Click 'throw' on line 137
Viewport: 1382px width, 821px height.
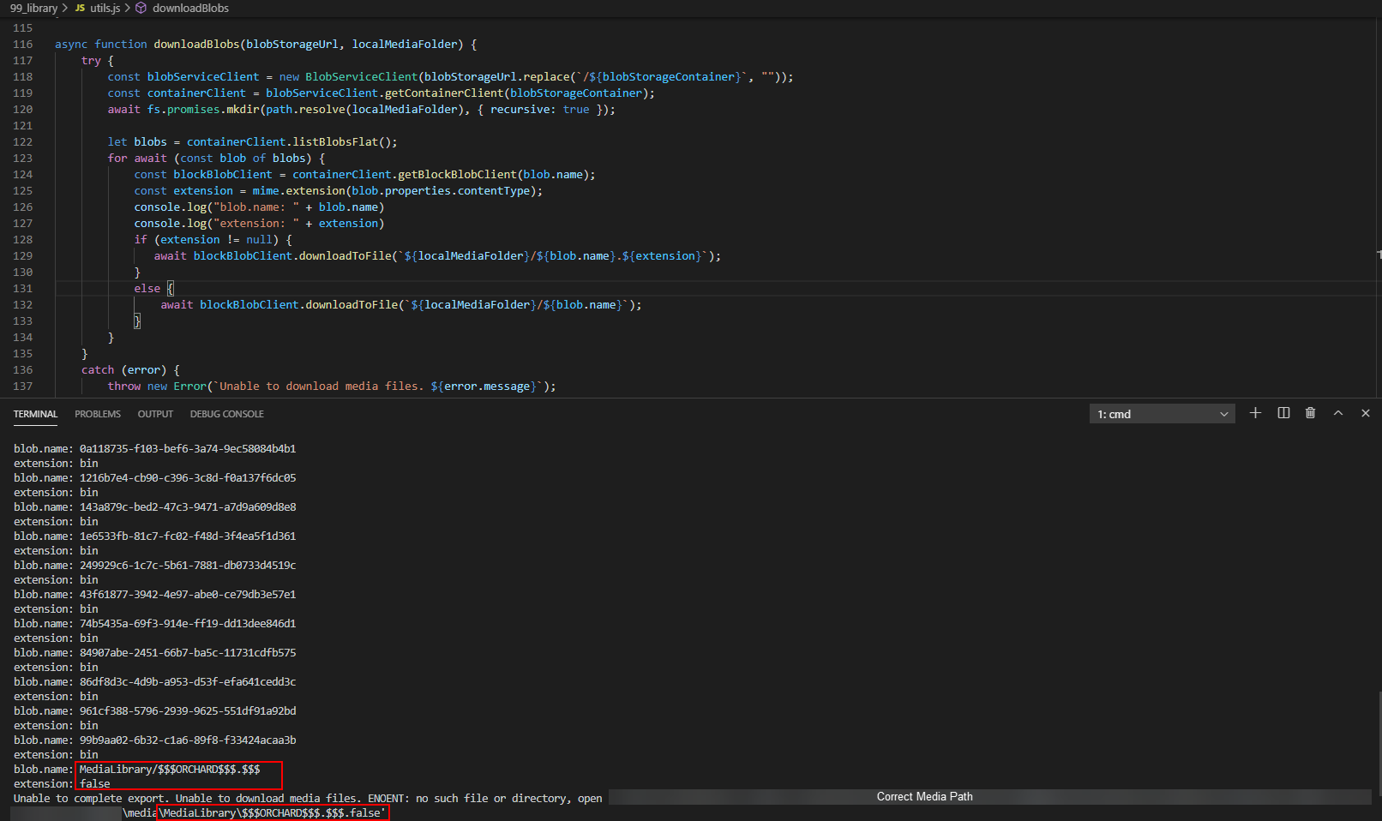click(124, 387)
